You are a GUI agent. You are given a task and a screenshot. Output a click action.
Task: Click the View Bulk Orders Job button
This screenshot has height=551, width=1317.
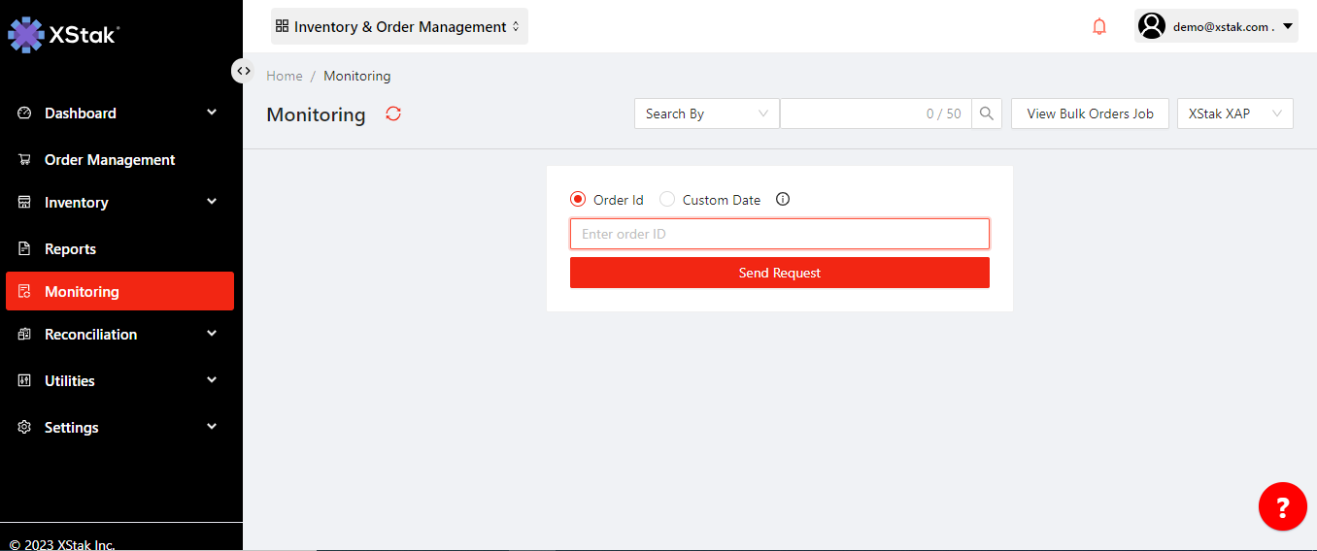pyautogui.click(x=1090, y=113)
